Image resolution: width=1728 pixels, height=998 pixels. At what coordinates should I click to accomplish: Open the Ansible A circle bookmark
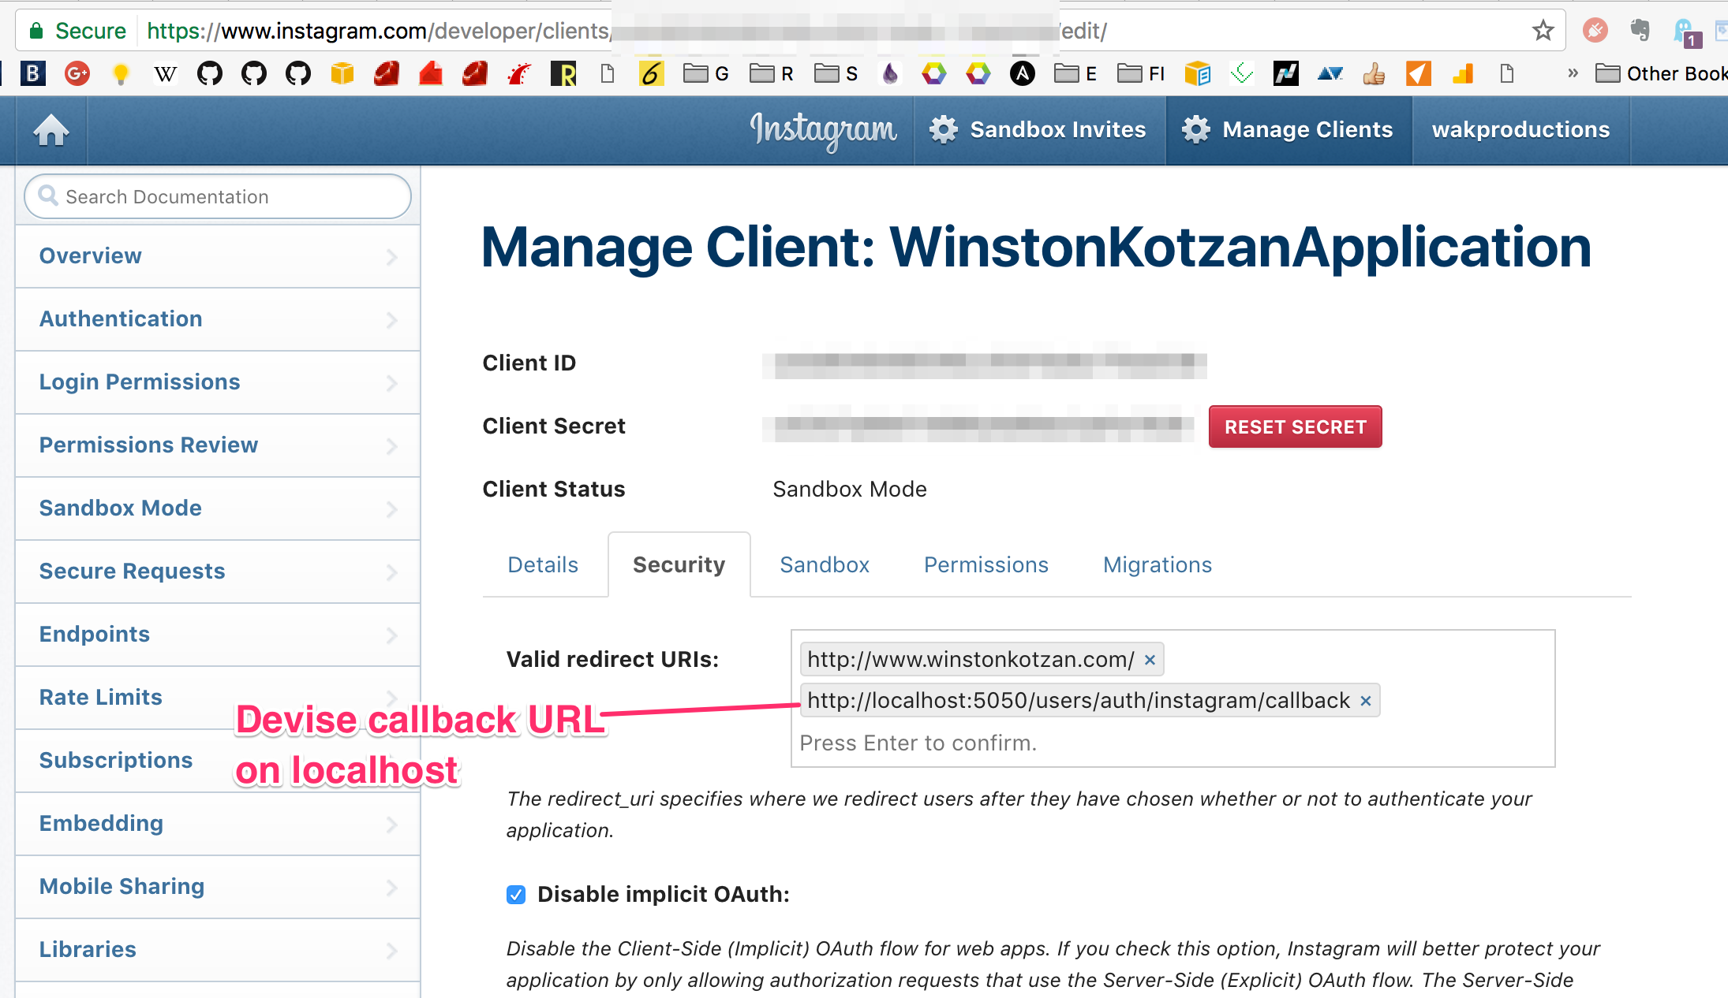pyautogui.click(x=1023, y=74)
